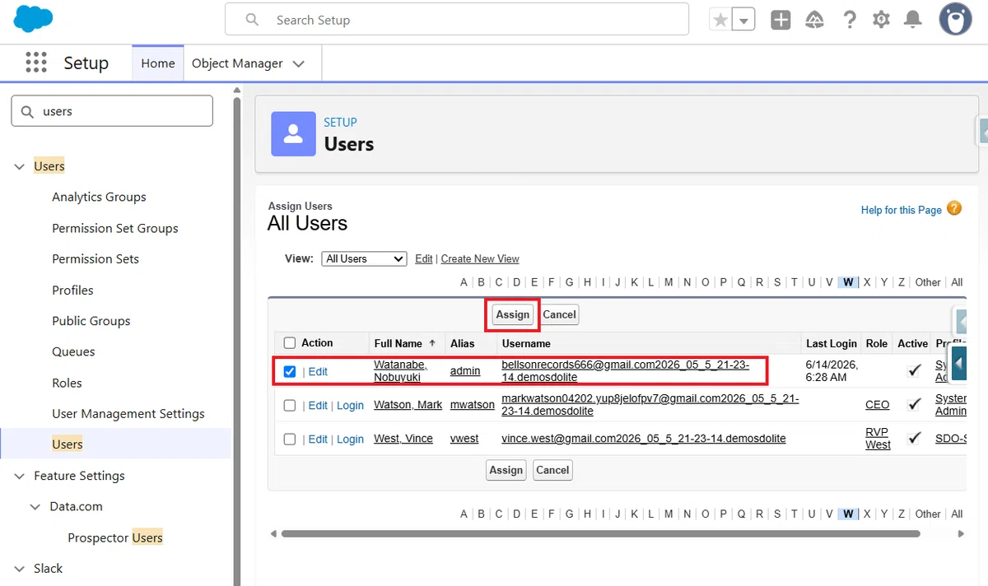Expand the Object Manager tab chevron
This screenshot has height=586, width=988.
tap(299, 63)
